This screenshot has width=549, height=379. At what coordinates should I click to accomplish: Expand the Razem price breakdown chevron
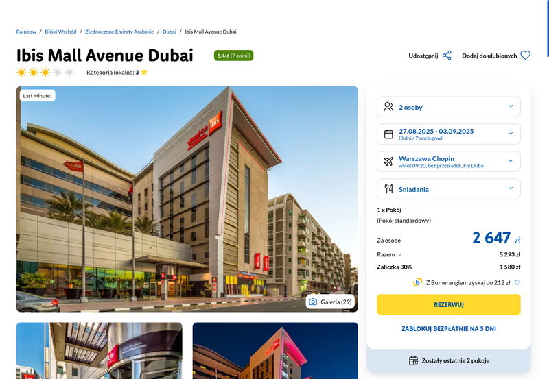click(399, 255)
